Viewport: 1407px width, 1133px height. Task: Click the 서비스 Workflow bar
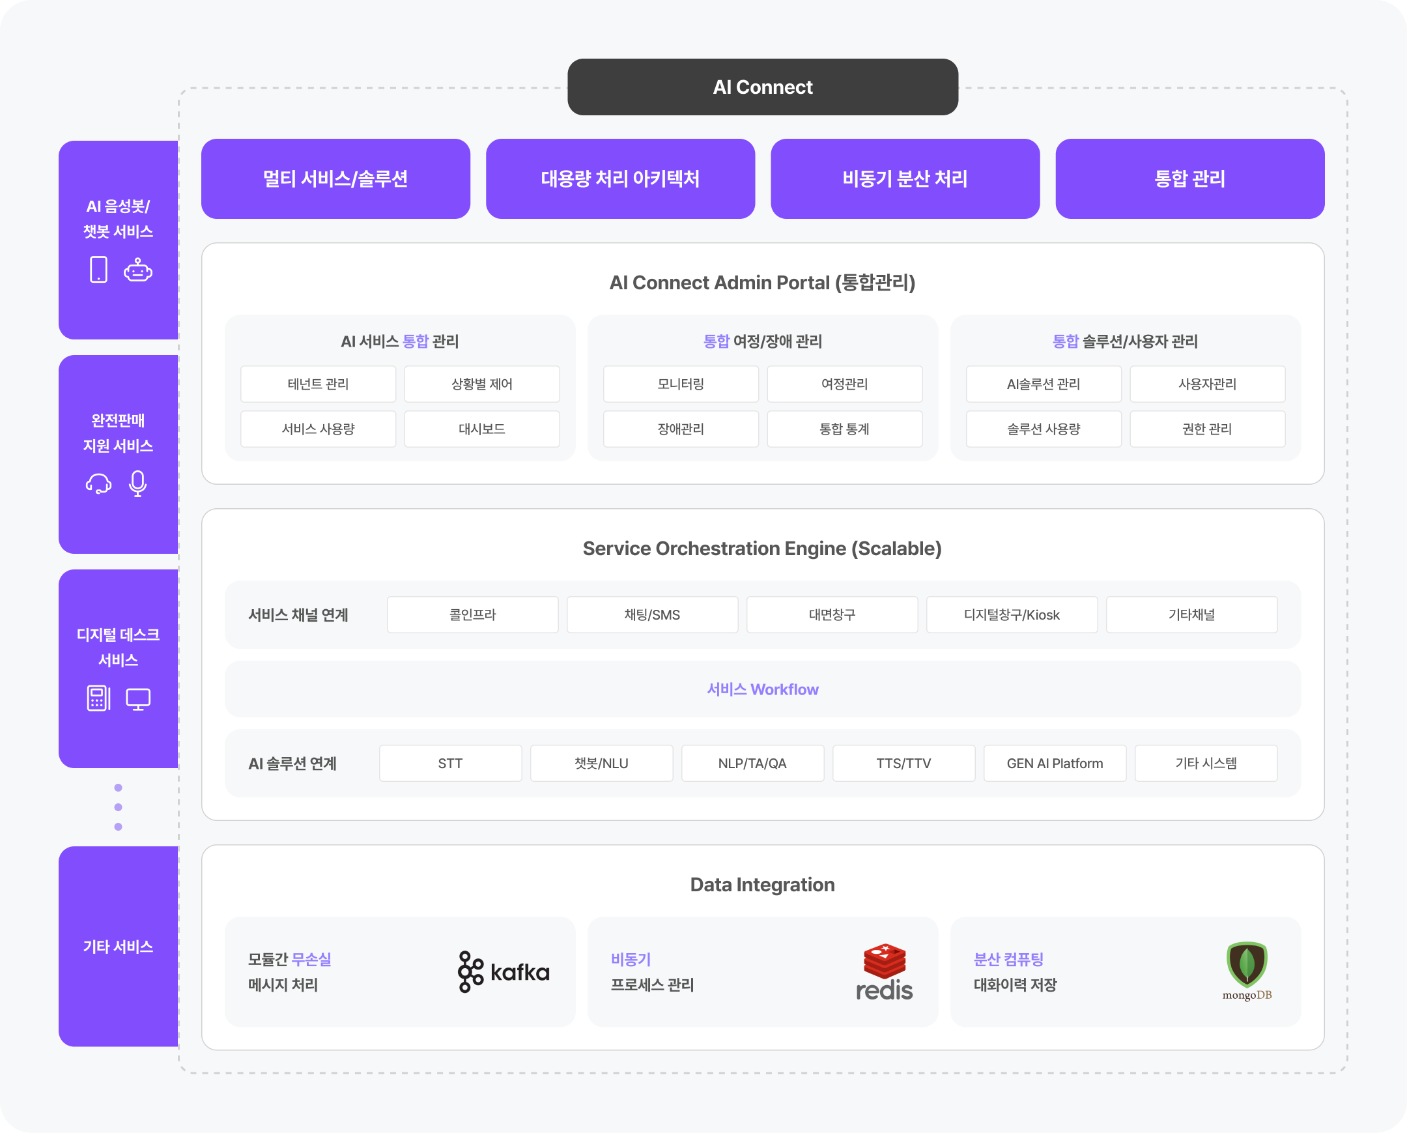(762, 689)
